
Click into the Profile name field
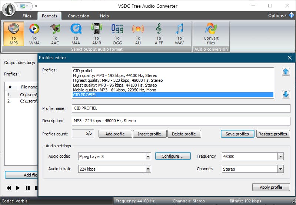click(x=181, y=108)
